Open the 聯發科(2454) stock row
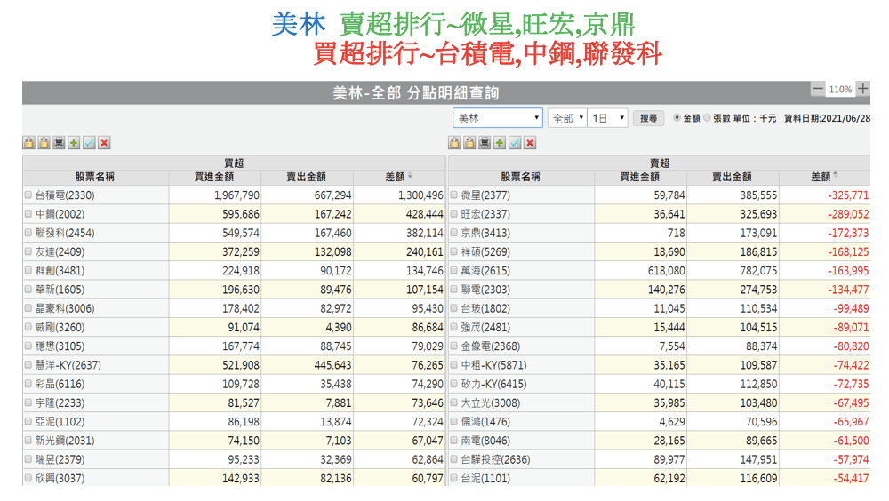889x501 pixels. (x=64, y=233)
